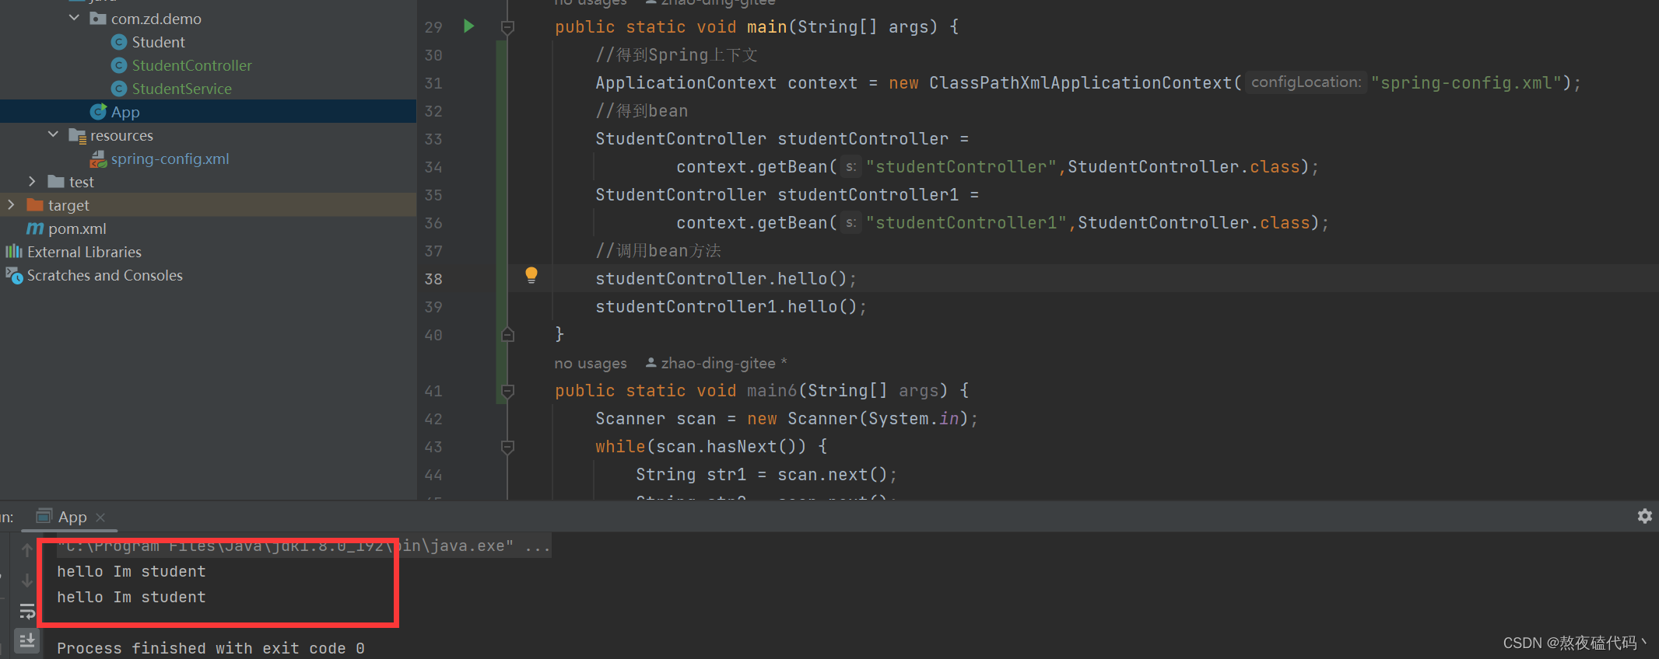Collapse the com.zd.demo package
This screenshot has height=659, width=1659.
(x=74, y=18)
